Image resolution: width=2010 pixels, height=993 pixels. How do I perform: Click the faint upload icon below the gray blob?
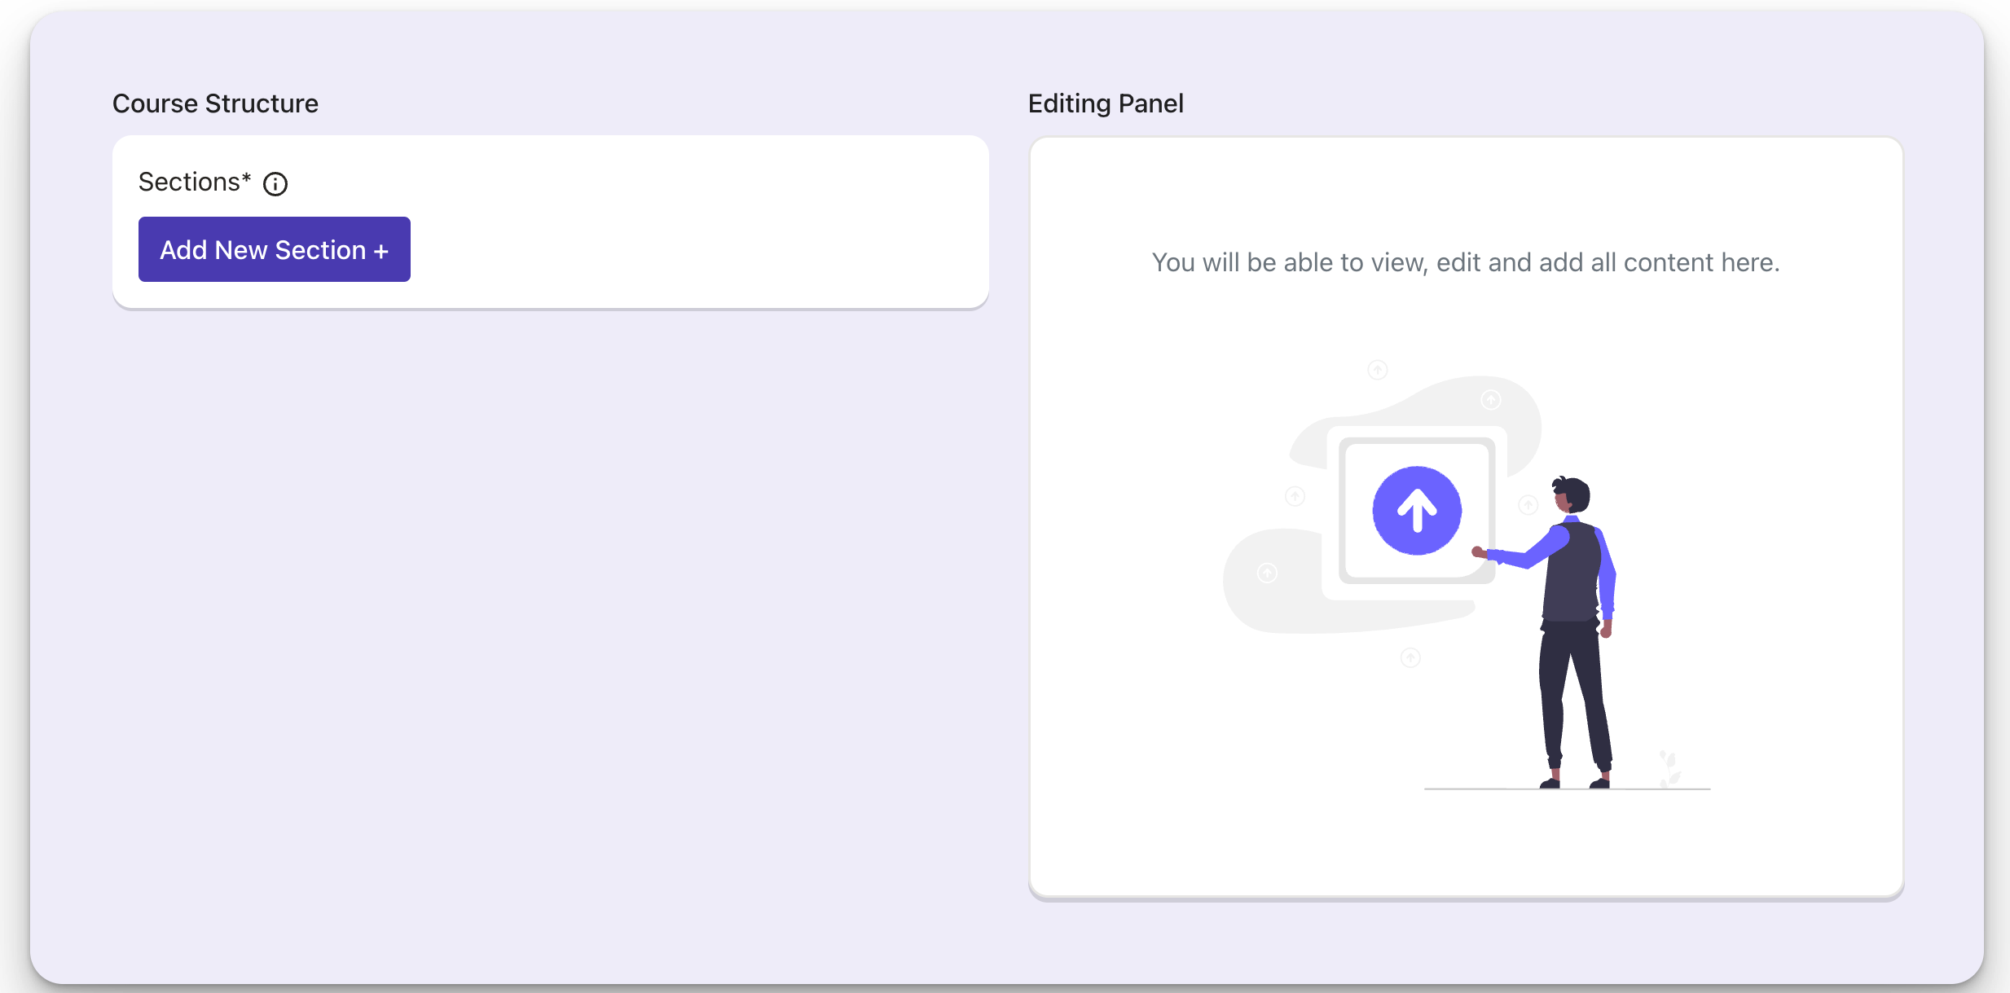coord(1411,657)
